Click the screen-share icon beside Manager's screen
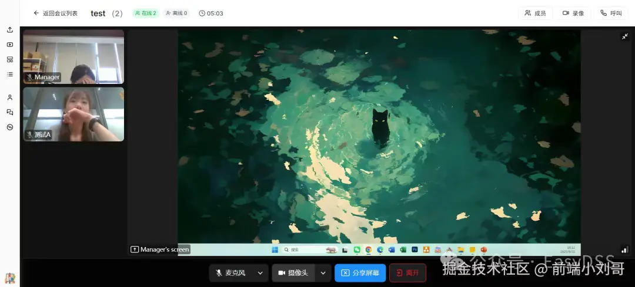The height and width of the screenshot is (287, 635). (135, 249)
